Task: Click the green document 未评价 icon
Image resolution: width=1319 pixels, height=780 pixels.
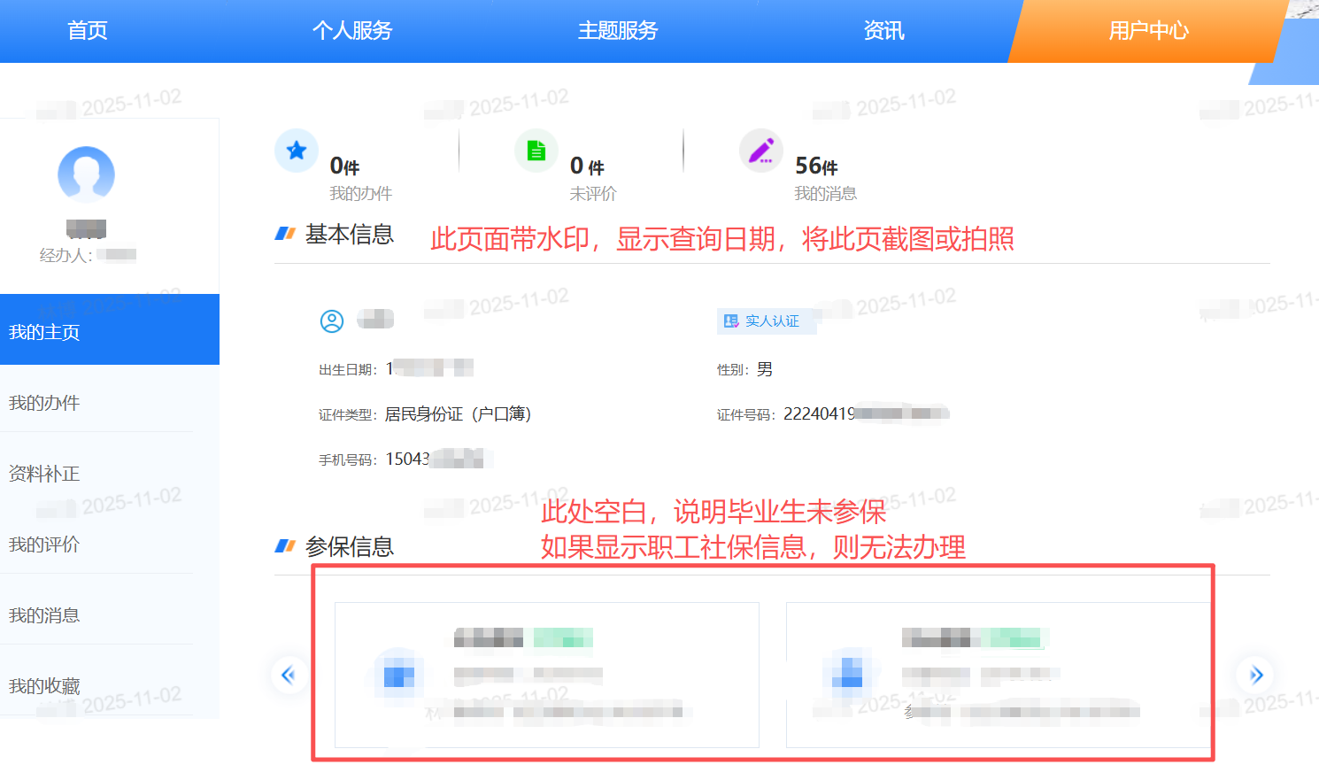Action: [x=536, y=151]
